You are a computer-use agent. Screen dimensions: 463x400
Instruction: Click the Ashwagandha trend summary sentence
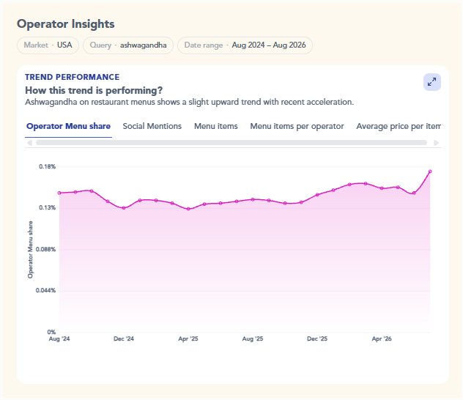pyautogui.click(x=189, y=102)
